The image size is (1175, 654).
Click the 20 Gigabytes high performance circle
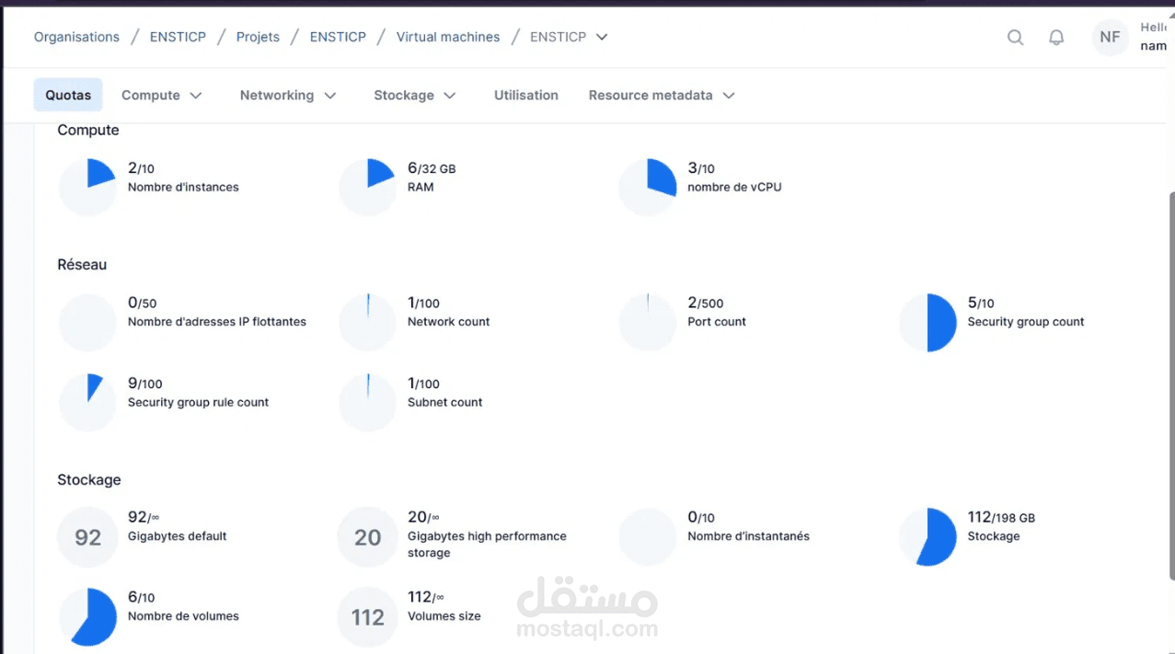point(368,537)
